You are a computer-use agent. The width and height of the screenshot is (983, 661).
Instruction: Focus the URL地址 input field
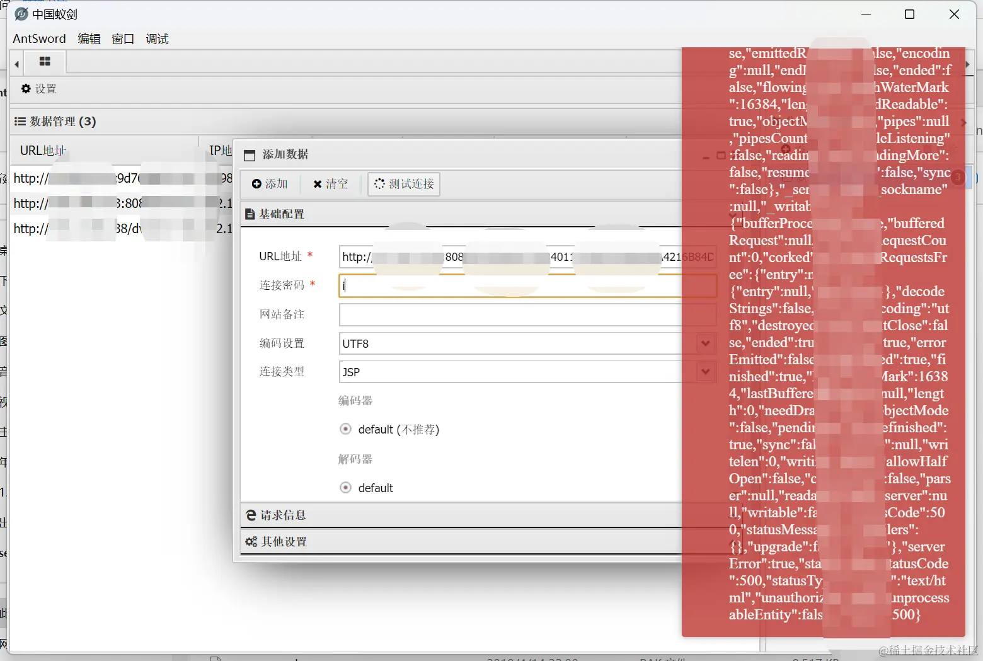click(527, 256)
